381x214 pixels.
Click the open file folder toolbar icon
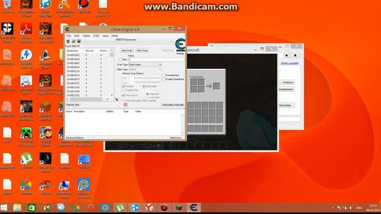pos(73,42)
